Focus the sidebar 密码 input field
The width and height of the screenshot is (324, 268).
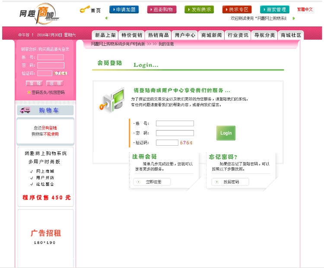(51, 65)
